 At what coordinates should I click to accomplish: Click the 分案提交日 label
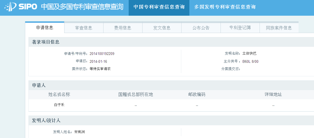pyautogui.click(x=231, y=69)
